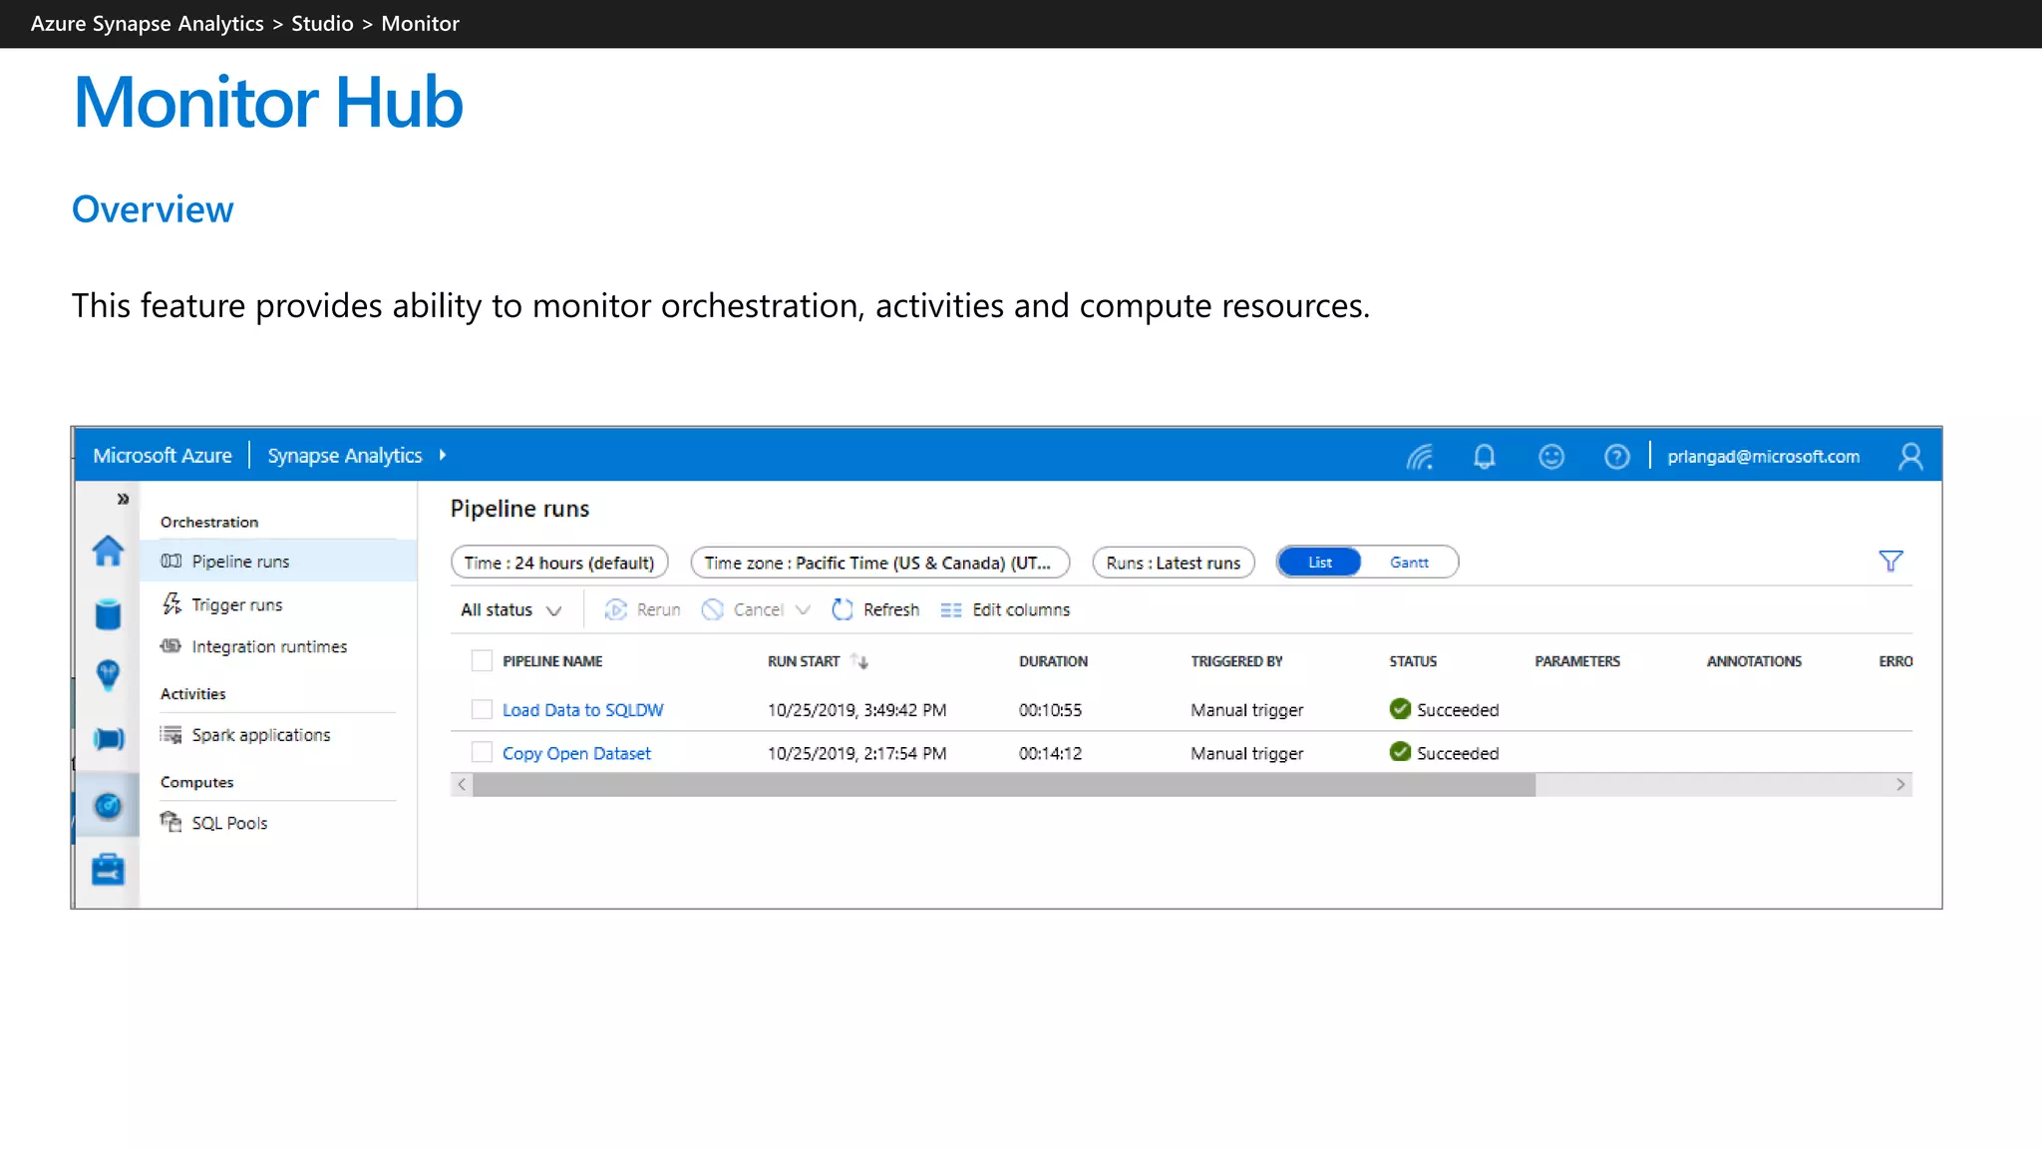Click Copy Open Dataset succeeded status icon
The height and width of the screenshot is (1149, 2042).
click(x=1400, y=752)
